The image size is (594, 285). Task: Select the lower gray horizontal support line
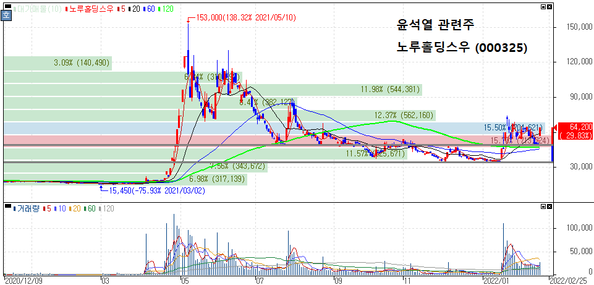277,162
